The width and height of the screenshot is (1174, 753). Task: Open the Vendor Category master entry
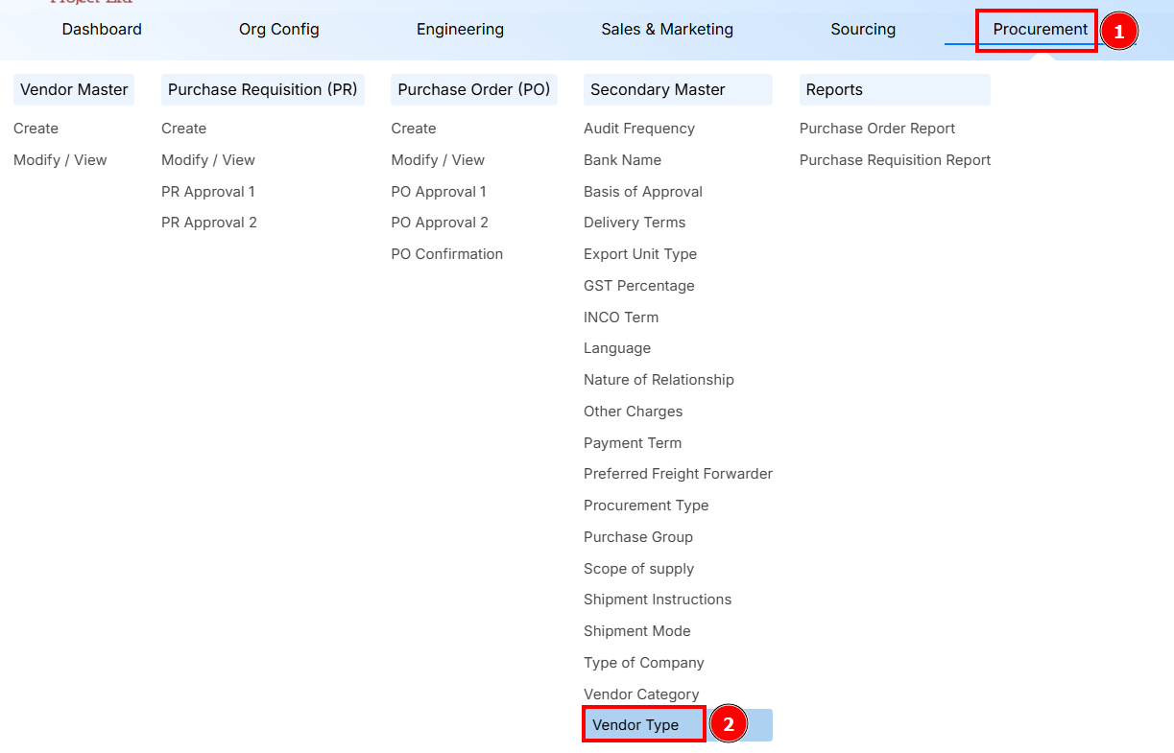pos(641,694)
